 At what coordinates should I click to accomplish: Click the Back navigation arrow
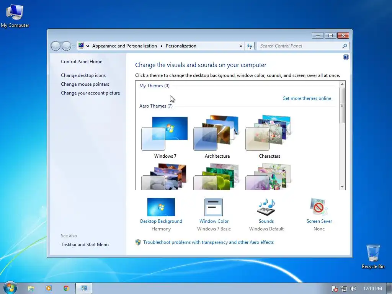[x=56, y=46]
